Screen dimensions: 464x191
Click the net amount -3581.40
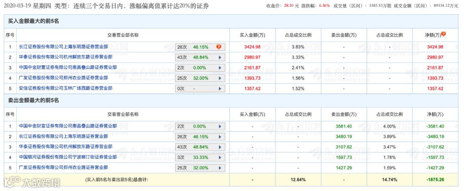[x=435, y=126]
